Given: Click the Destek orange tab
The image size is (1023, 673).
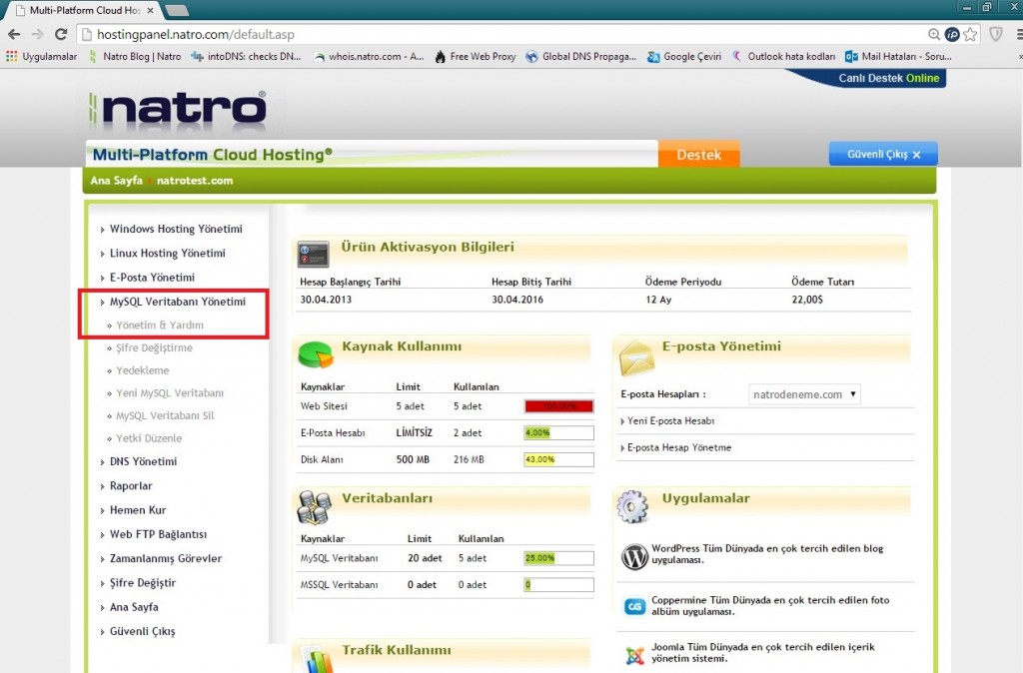Looking at the screenshot, I should pos(698,155).
